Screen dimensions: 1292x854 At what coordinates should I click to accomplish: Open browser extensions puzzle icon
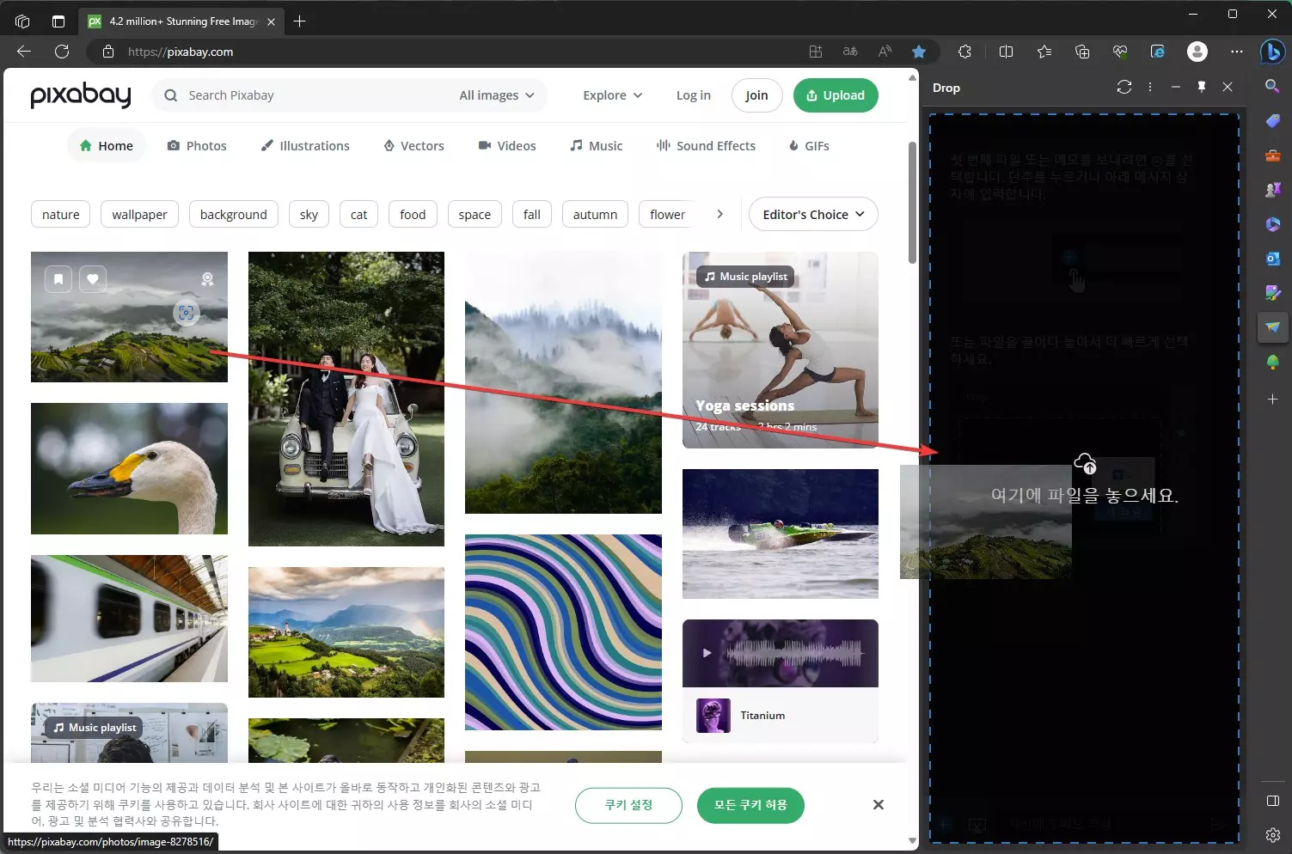(964, 52)
